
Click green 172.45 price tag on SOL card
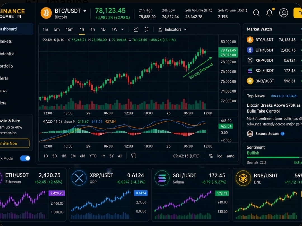[222, 193]
